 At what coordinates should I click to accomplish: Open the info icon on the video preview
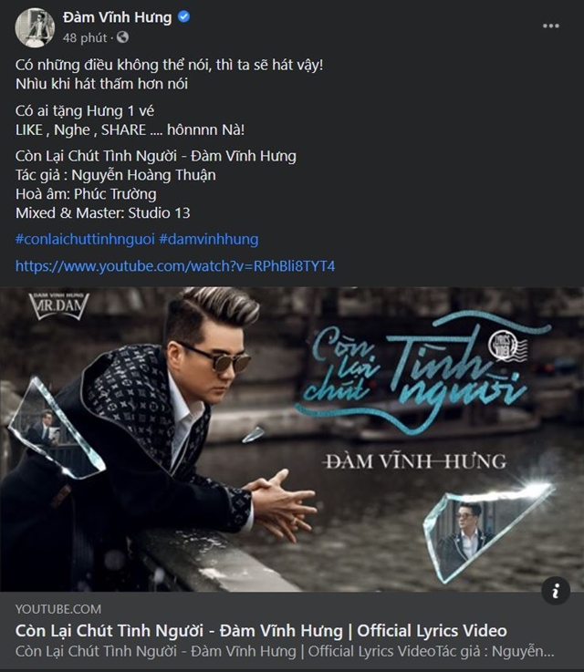(x=556, y=591)
